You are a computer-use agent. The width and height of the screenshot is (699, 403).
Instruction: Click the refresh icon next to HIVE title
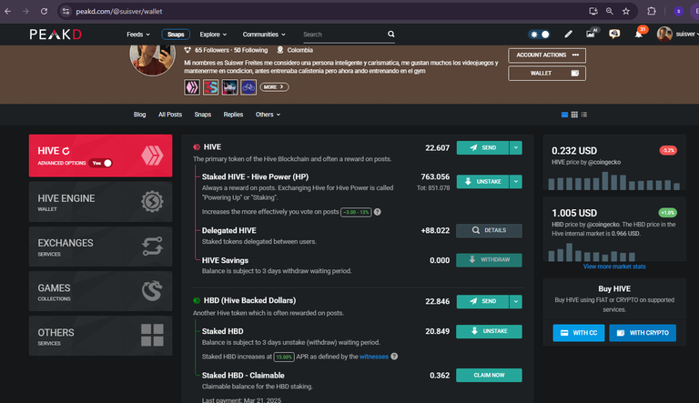click(66, 151)
